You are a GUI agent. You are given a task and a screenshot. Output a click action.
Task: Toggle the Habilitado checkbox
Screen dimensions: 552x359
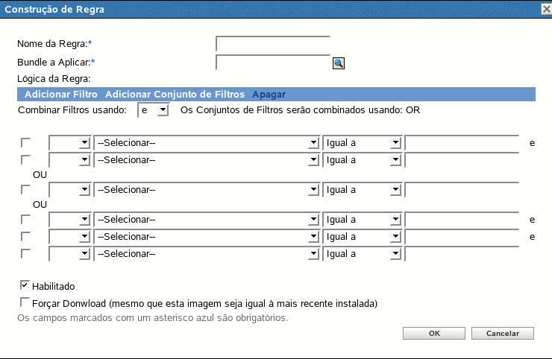click(25, 285)
